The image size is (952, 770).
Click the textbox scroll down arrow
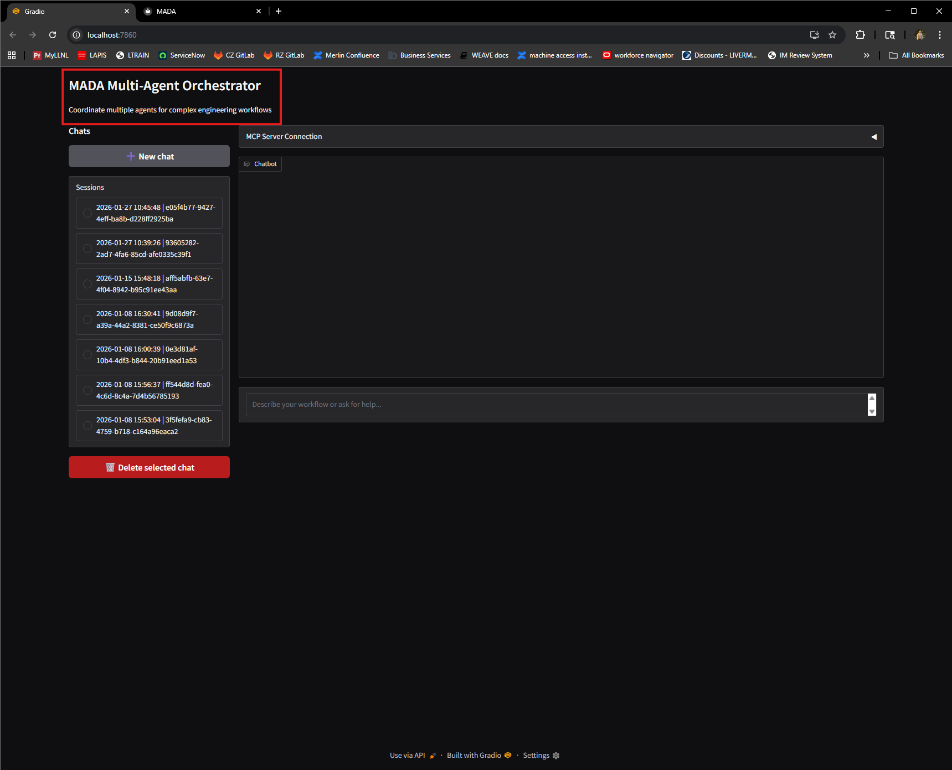pos(872,411)
